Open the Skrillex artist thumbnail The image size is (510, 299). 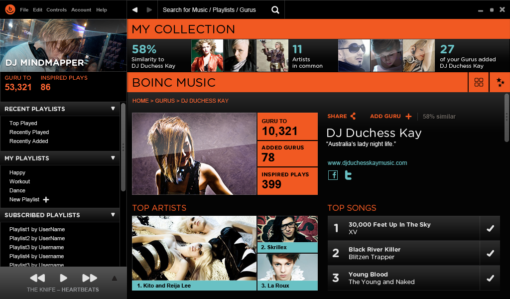click(x=287, y=234)
